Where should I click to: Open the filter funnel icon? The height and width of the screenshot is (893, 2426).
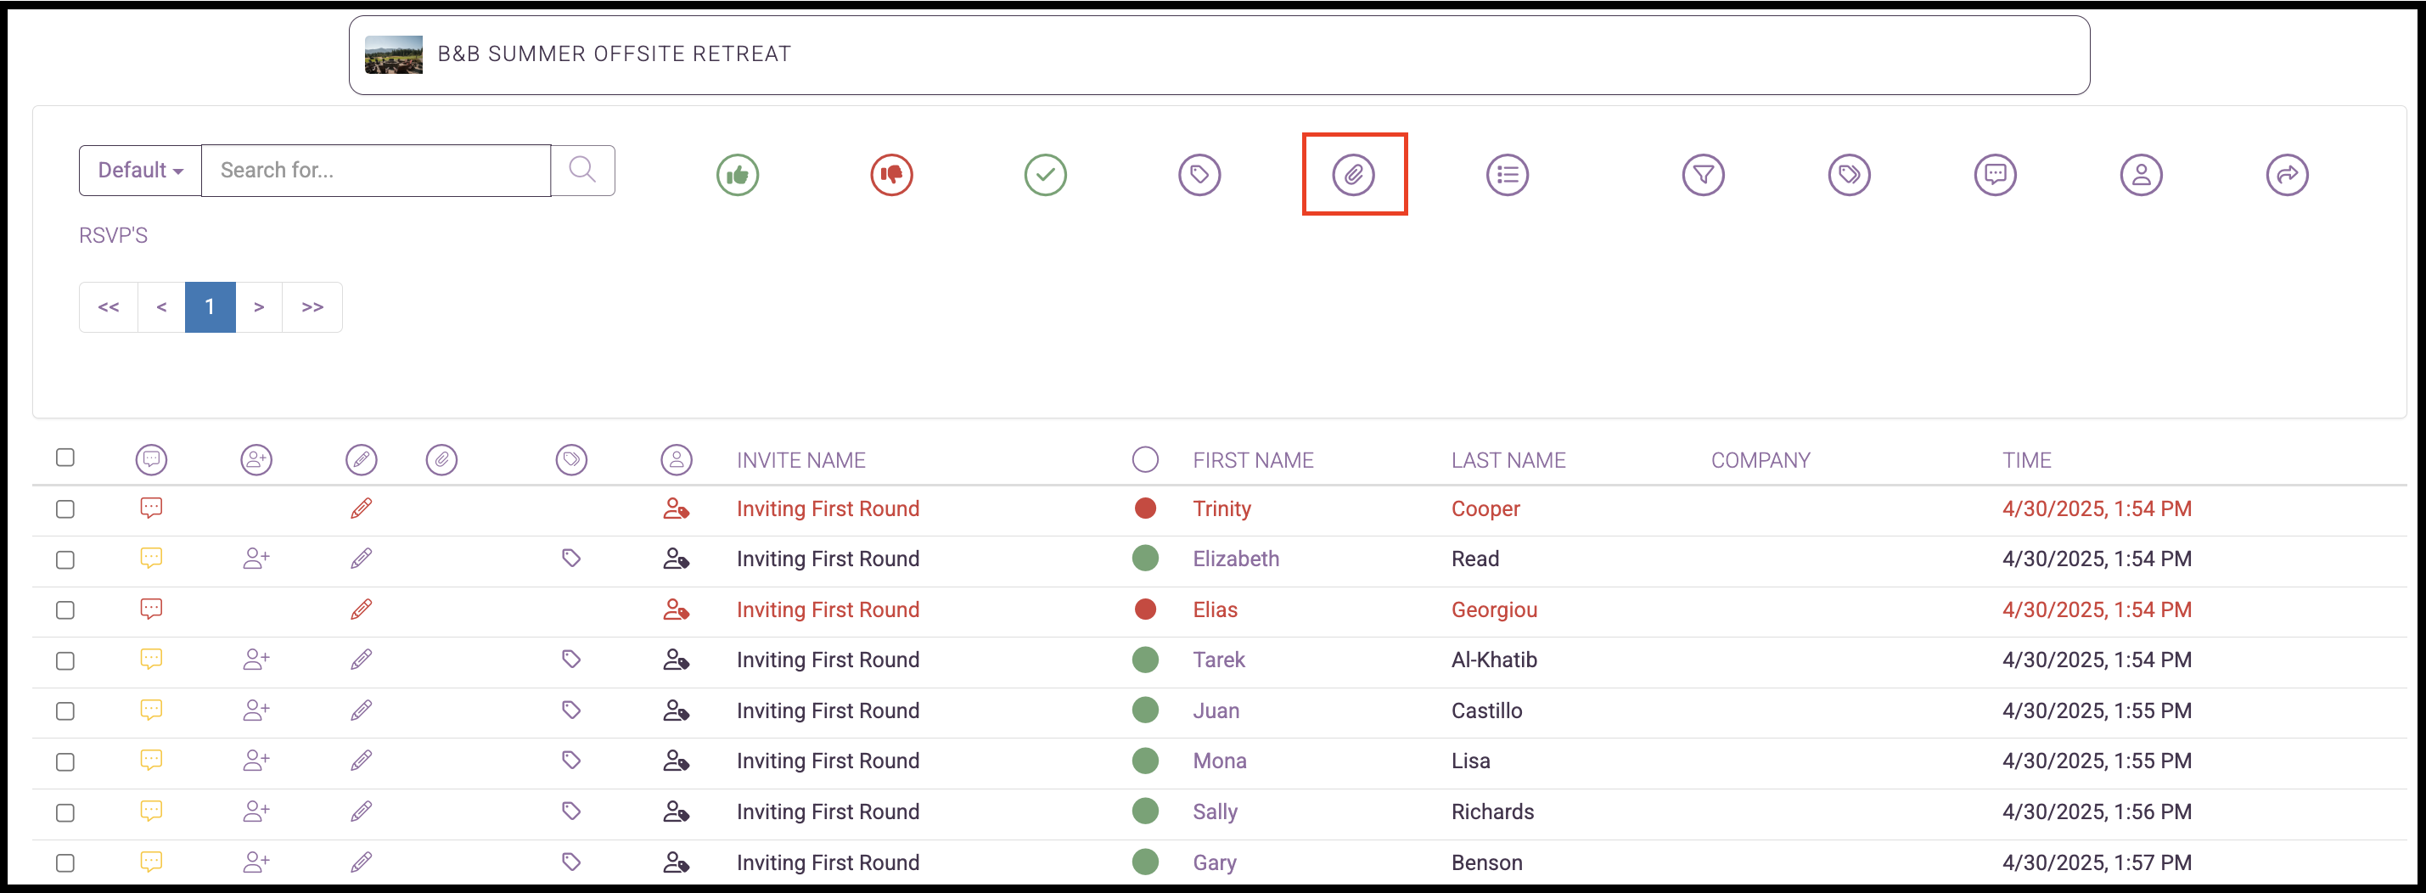click(1703, 174)
